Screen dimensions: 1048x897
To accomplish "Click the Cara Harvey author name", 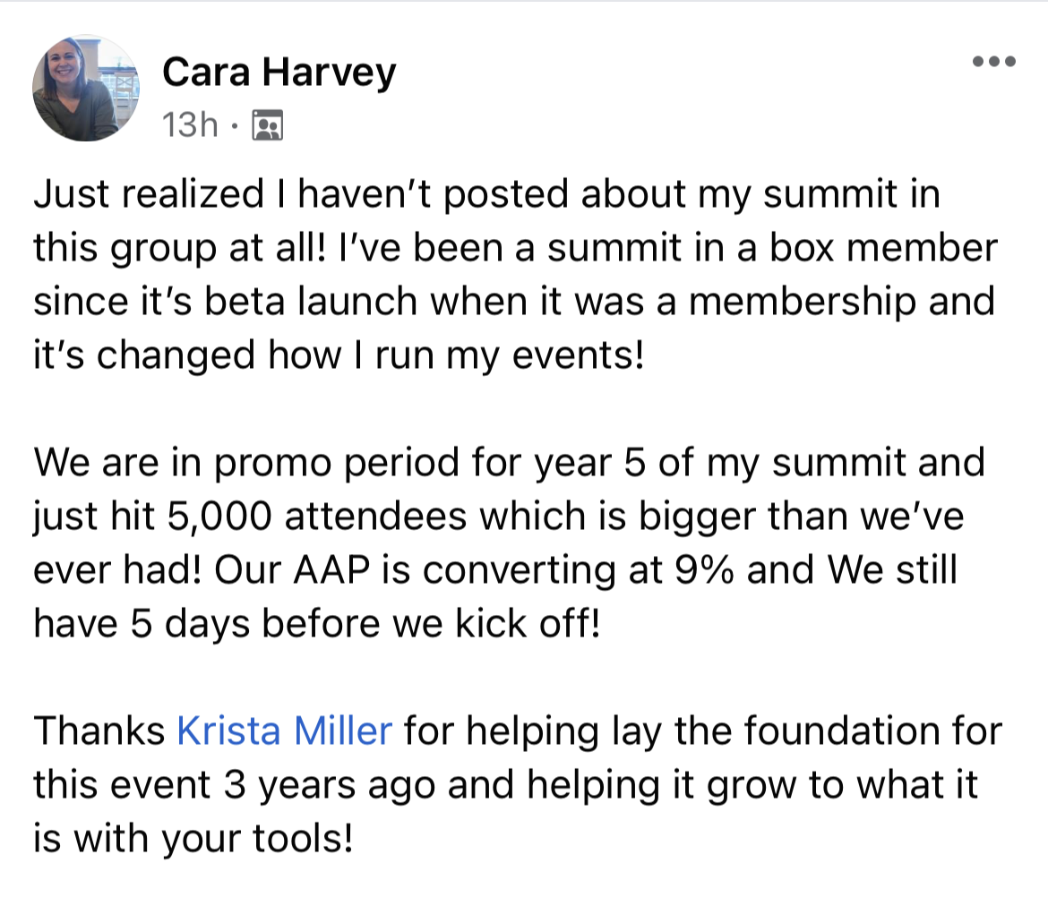I will point(279,73).
